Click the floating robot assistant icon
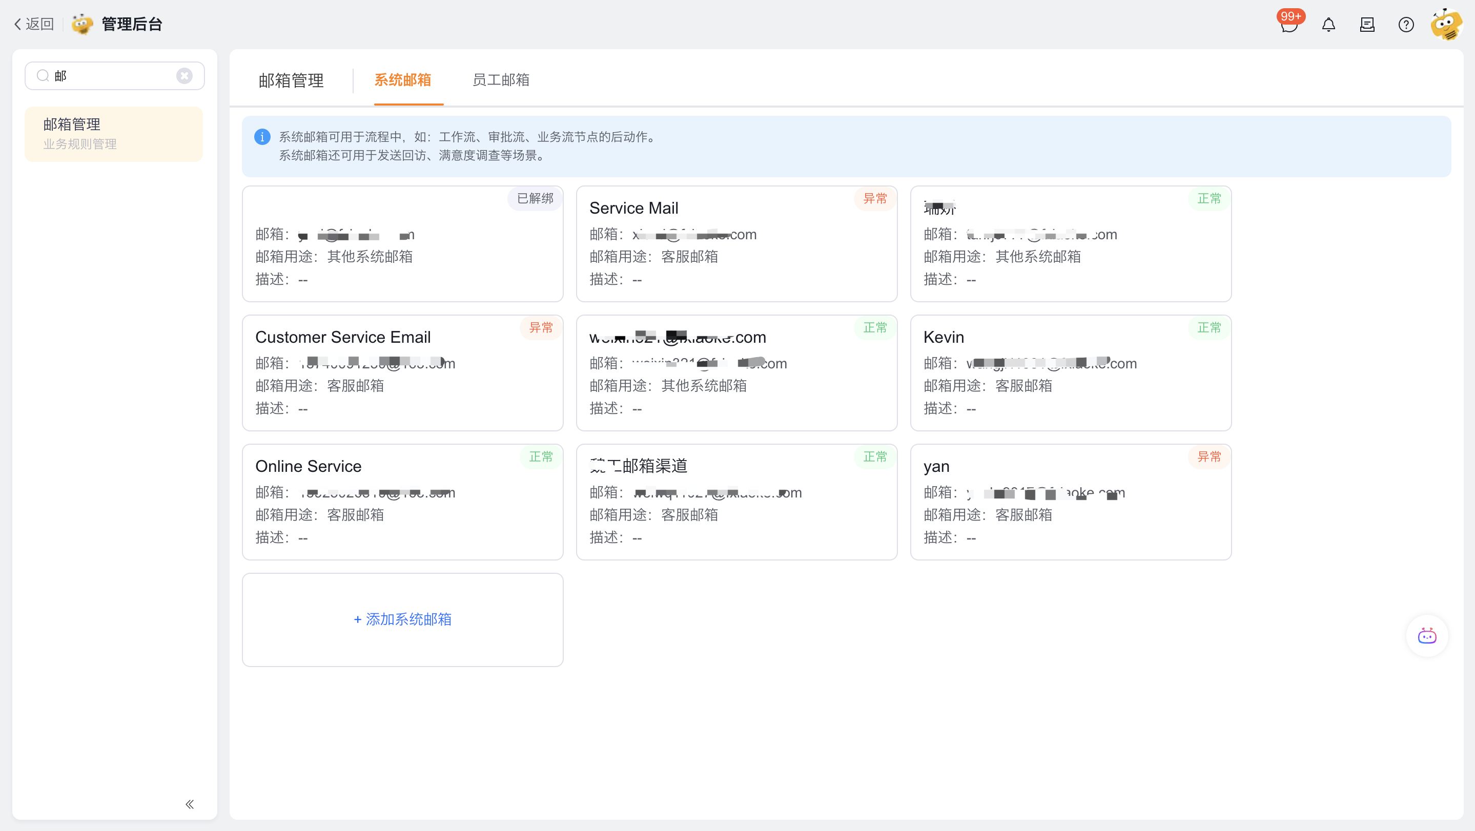 [1427, 636]
